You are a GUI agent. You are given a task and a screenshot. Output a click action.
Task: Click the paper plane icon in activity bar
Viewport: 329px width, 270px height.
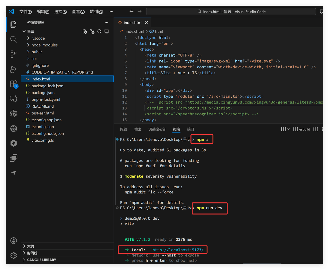pyautogui.click(x=14, y=173)
